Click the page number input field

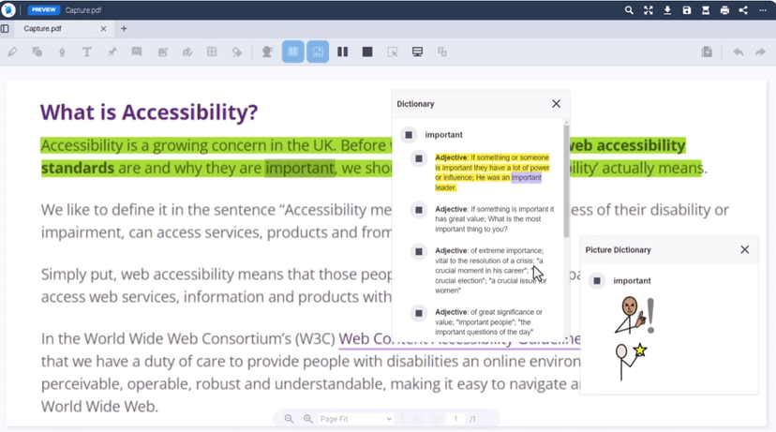point(455,419)
